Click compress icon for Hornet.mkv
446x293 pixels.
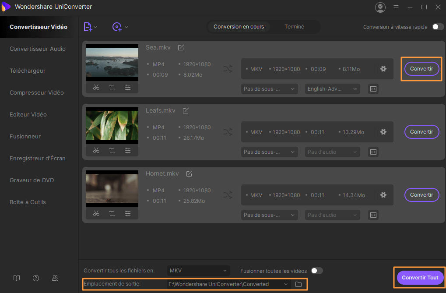coord(373,215)
